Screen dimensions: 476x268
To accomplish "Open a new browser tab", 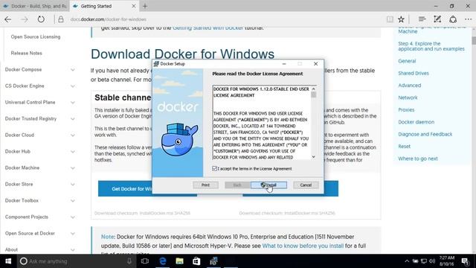I will tap(145, 6).
